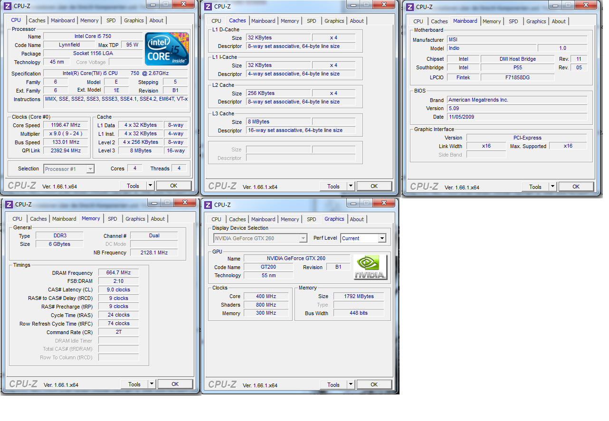Image resolution: width=609 pixels, height=421 pixels.
Task: Click the Code Name value Lynnfield
Action: 69,45
